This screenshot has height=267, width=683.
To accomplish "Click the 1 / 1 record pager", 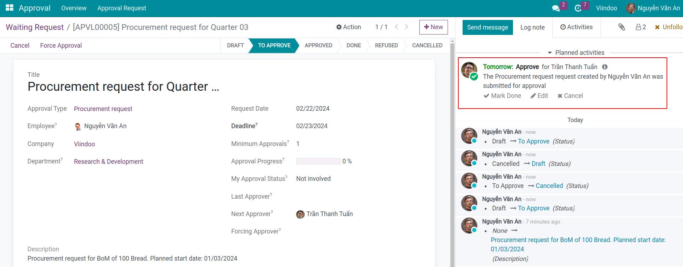I will point(381,27).
